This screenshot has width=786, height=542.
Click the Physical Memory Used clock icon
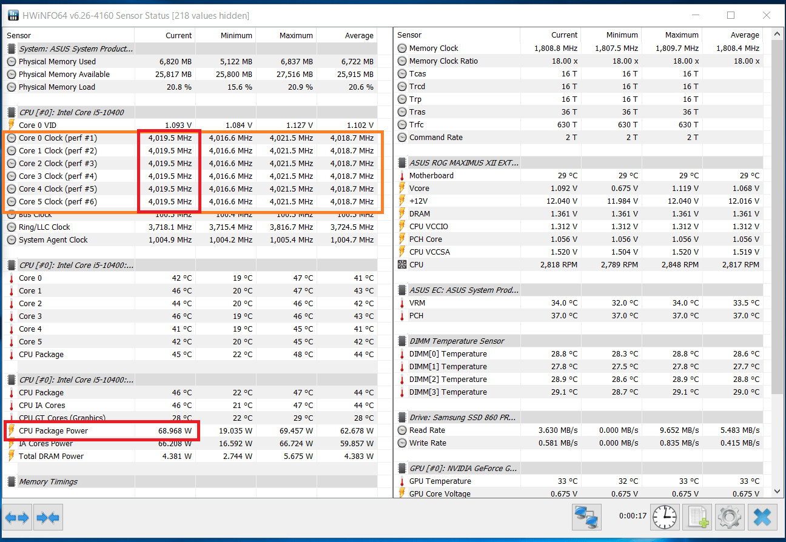point(12,61)
